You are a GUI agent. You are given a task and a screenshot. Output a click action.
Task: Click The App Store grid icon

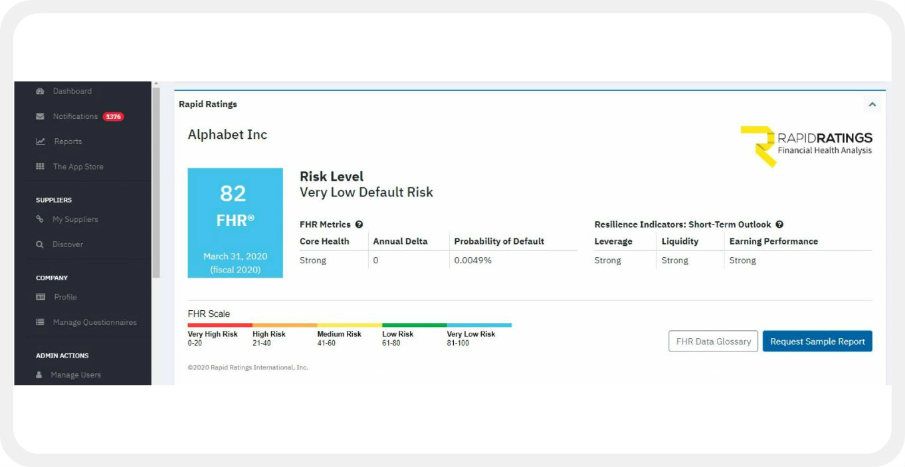click(x=40, y=167)
